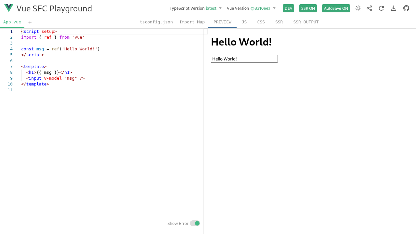Image resolution: width=416 pixels, height=234 pixels.
Task: Open the TypeScript Version dropdown
Action: pos(196,8)
